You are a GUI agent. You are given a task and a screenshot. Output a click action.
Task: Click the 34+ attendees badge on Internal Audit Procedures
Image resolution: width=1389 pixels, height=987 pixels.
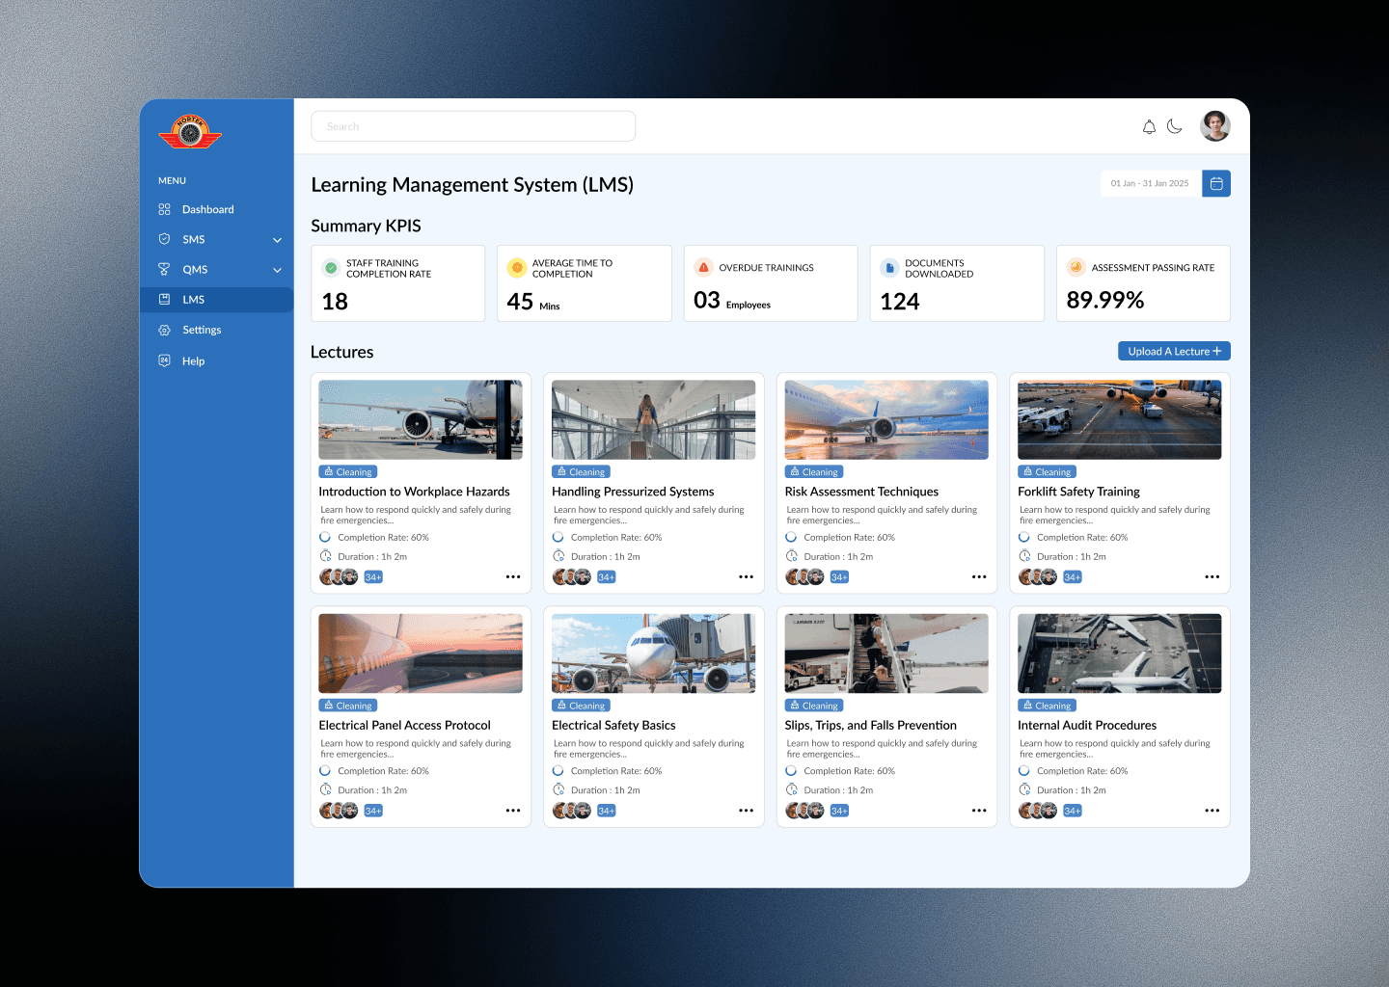click(1073, 811)
